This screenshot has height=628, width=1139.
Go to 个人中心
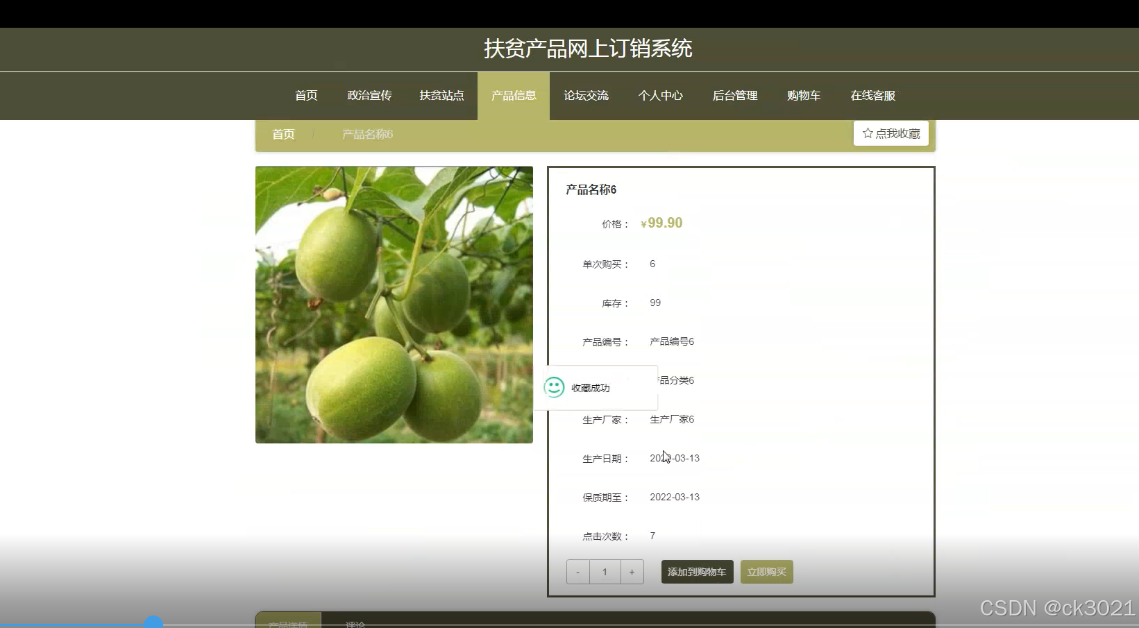point(661,96)
